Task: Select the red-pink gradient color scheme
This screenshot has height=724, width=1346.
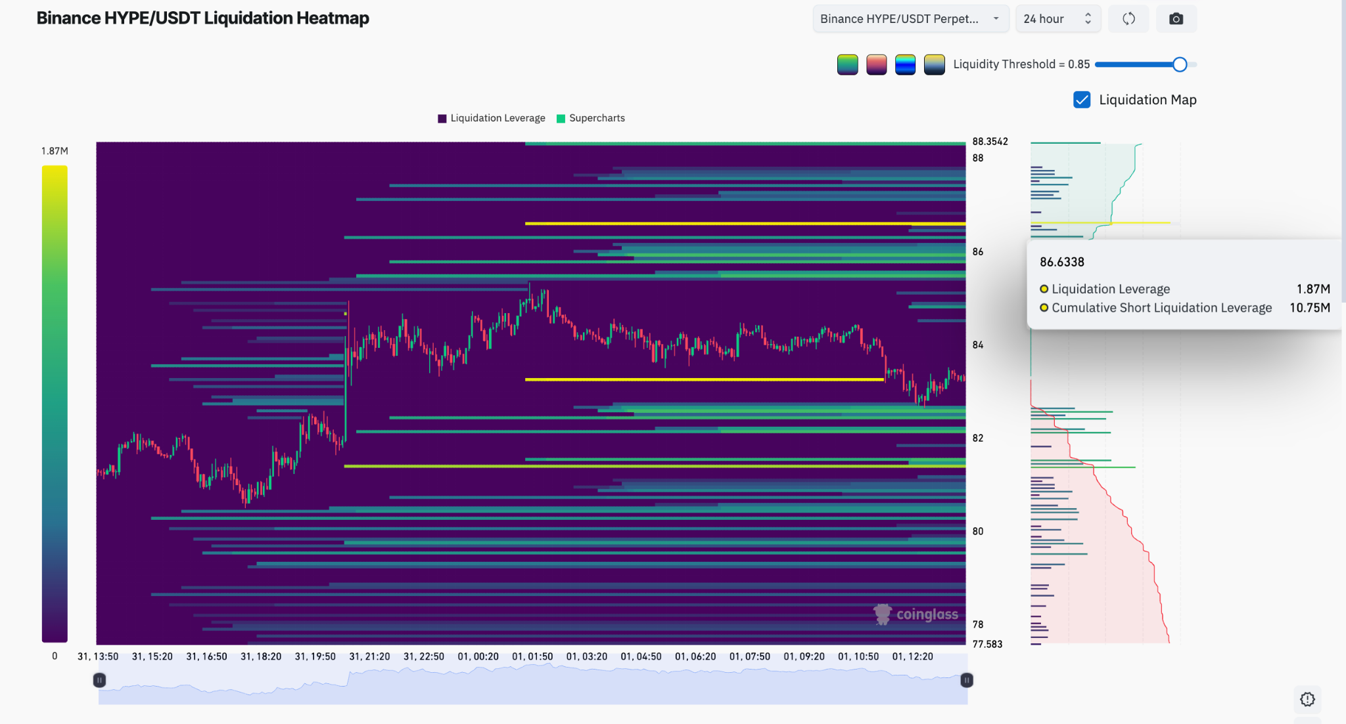Action: click(876, 64)
